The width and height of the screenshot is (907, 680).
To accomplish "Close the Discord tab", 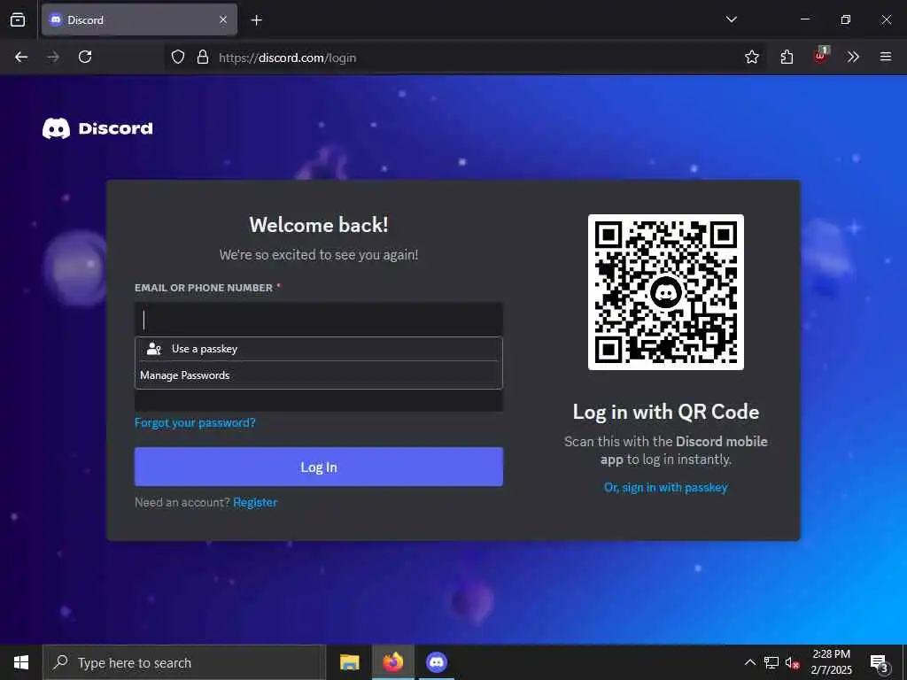I will [x=223, y=19].
